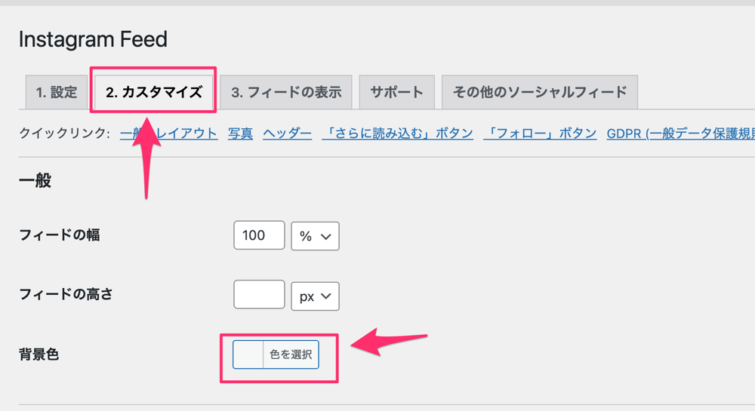Click the 色を選択 button
This screenshot has height=411, width=755.
(x=291, y=354)
